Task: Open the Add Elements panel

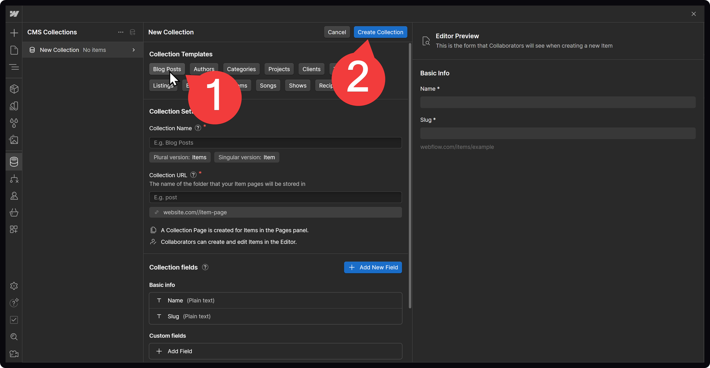Action: coord(14,33)
